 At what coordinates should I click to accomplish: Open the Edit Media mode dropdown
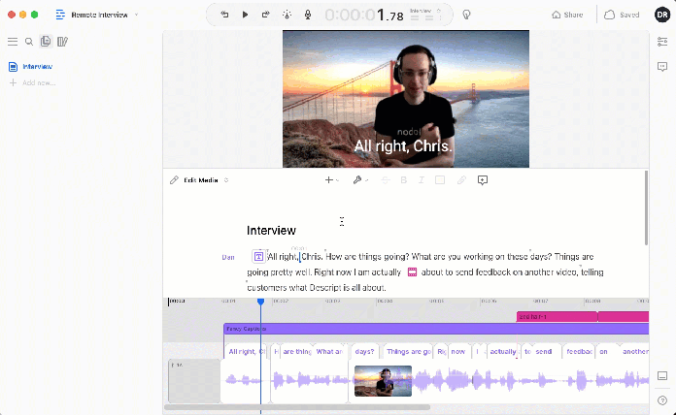point(206,180)
